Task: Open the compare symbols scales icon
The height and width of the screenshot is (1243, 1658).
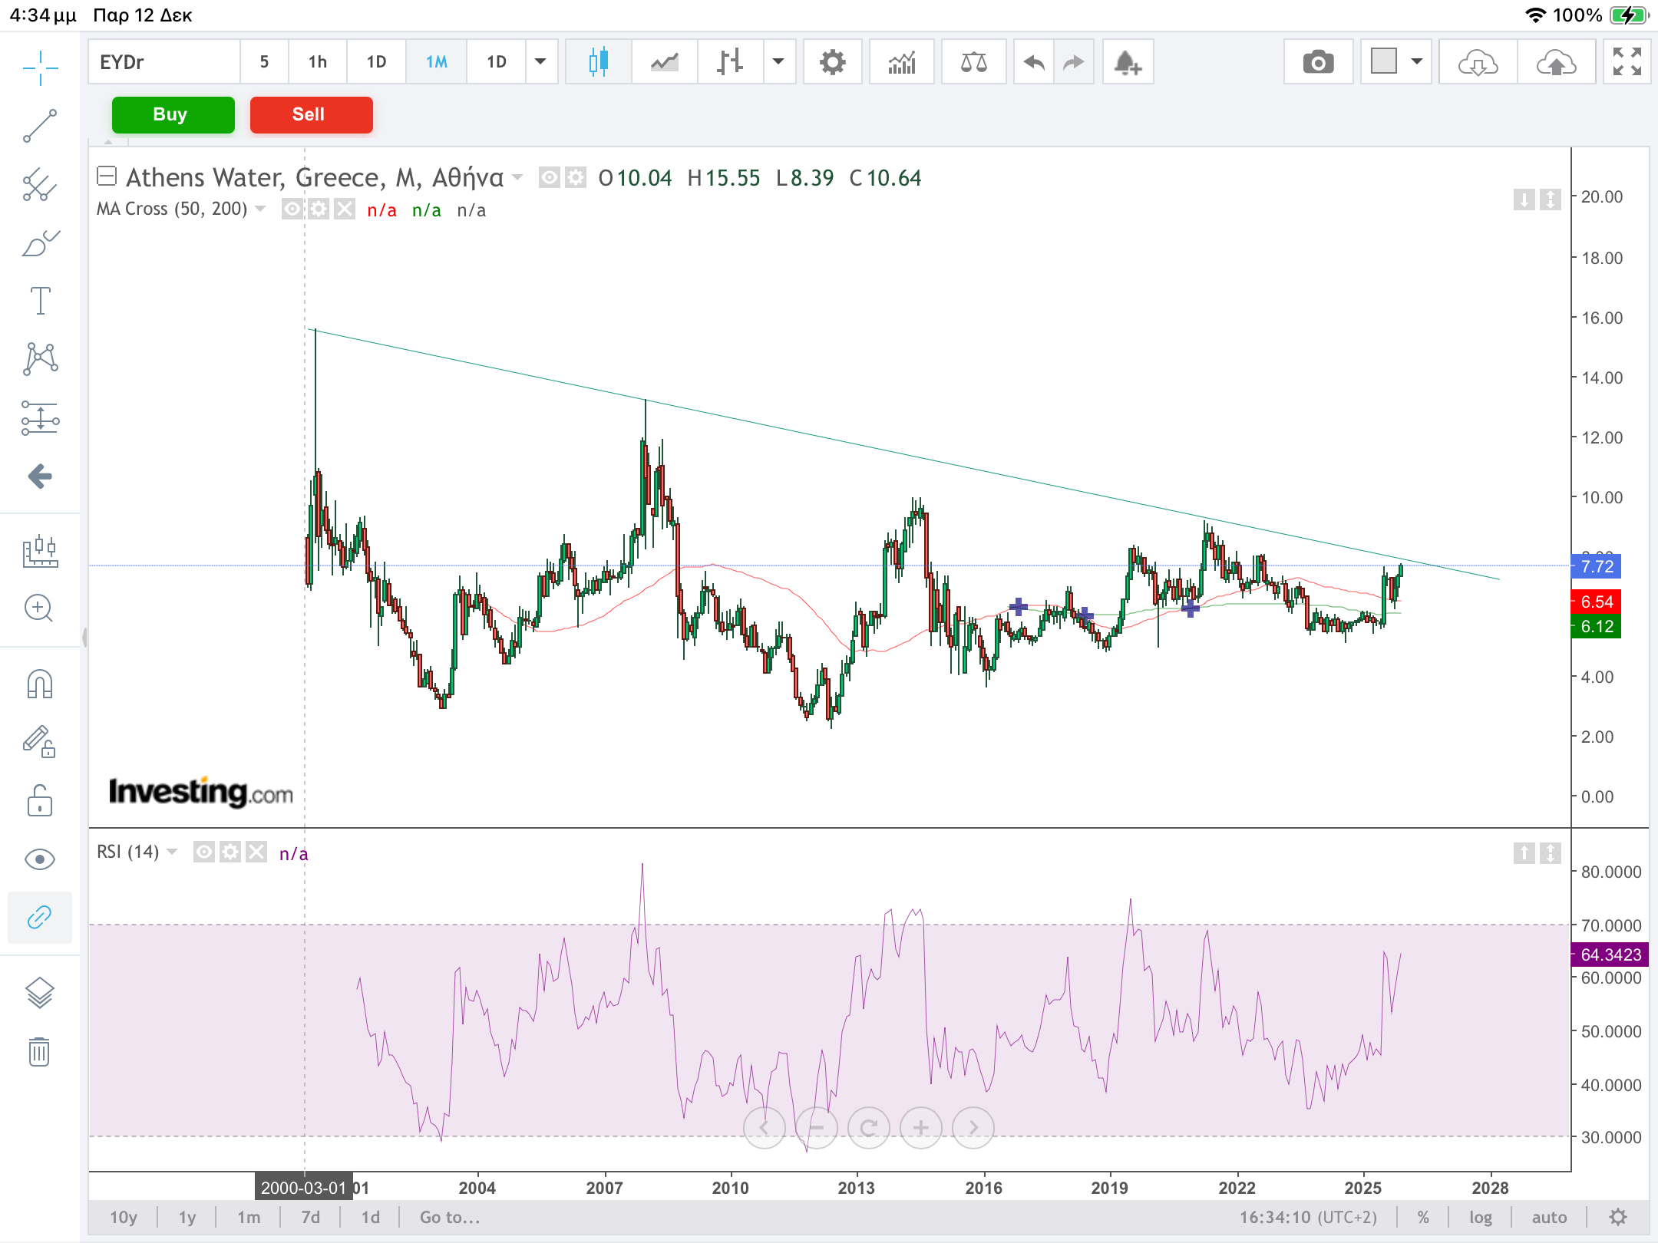Action: pos(973,62)
